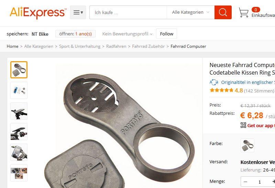This screenshot has width=275, height=188.
Task: Click the AliExpress logo
Action: pyautogui.click(x=38, y=12)
